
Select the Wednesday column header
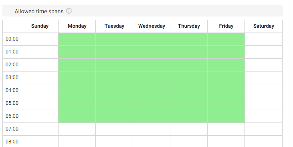coord(152,26)
